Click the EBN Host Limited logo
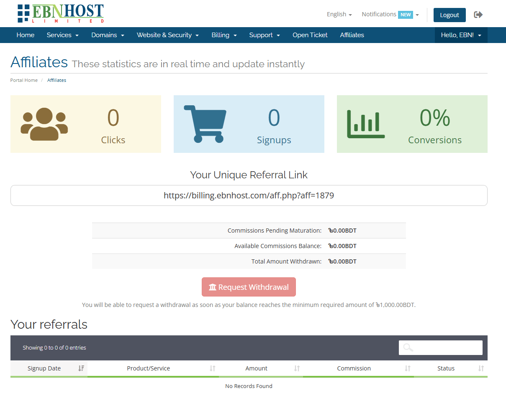Screen dimensions: 506x393 [60, 14]
